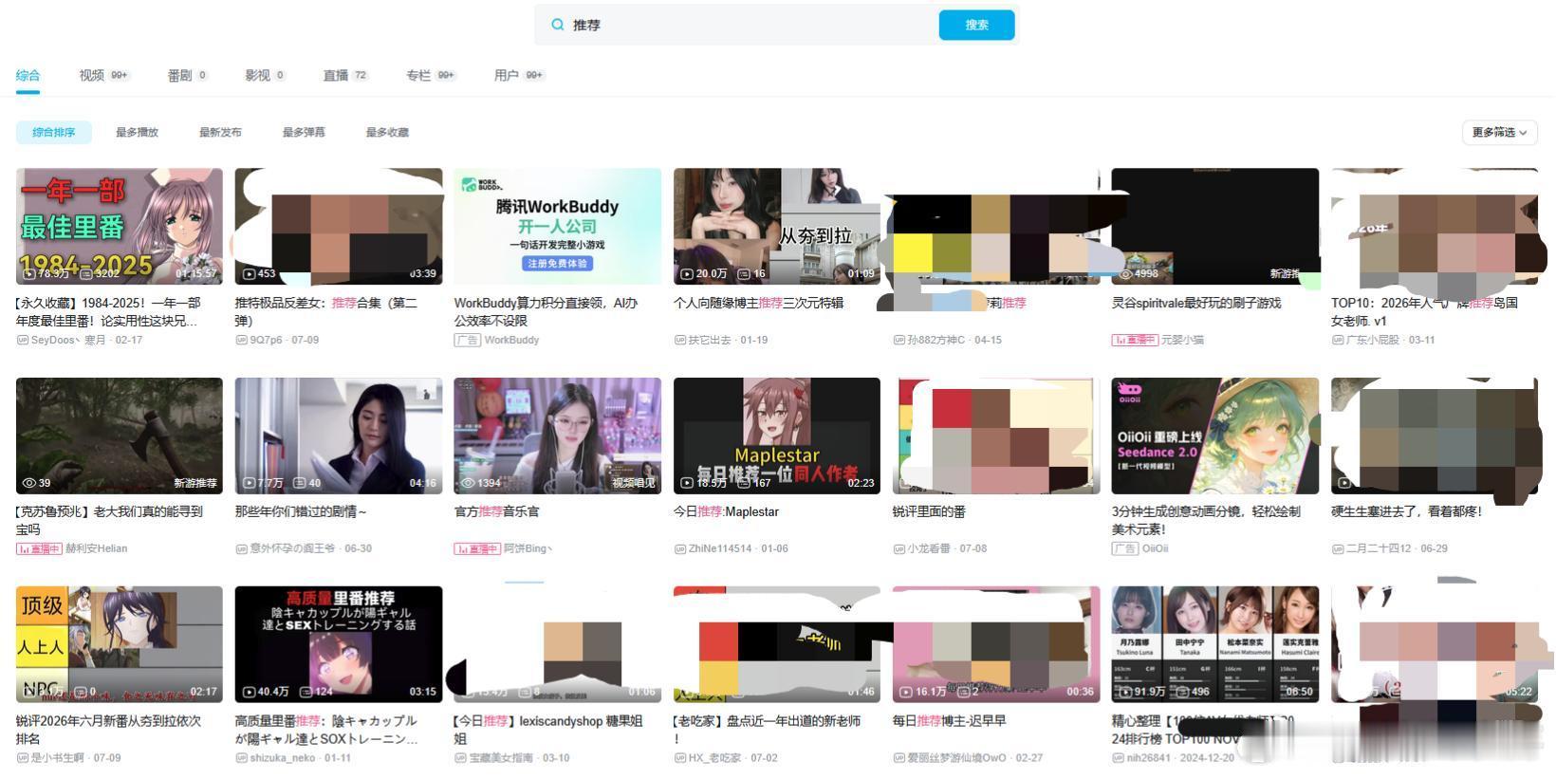Click the upload date 2024-12-20
The width and height of the screenshot is (1556, 779).
click(1208, 758)
